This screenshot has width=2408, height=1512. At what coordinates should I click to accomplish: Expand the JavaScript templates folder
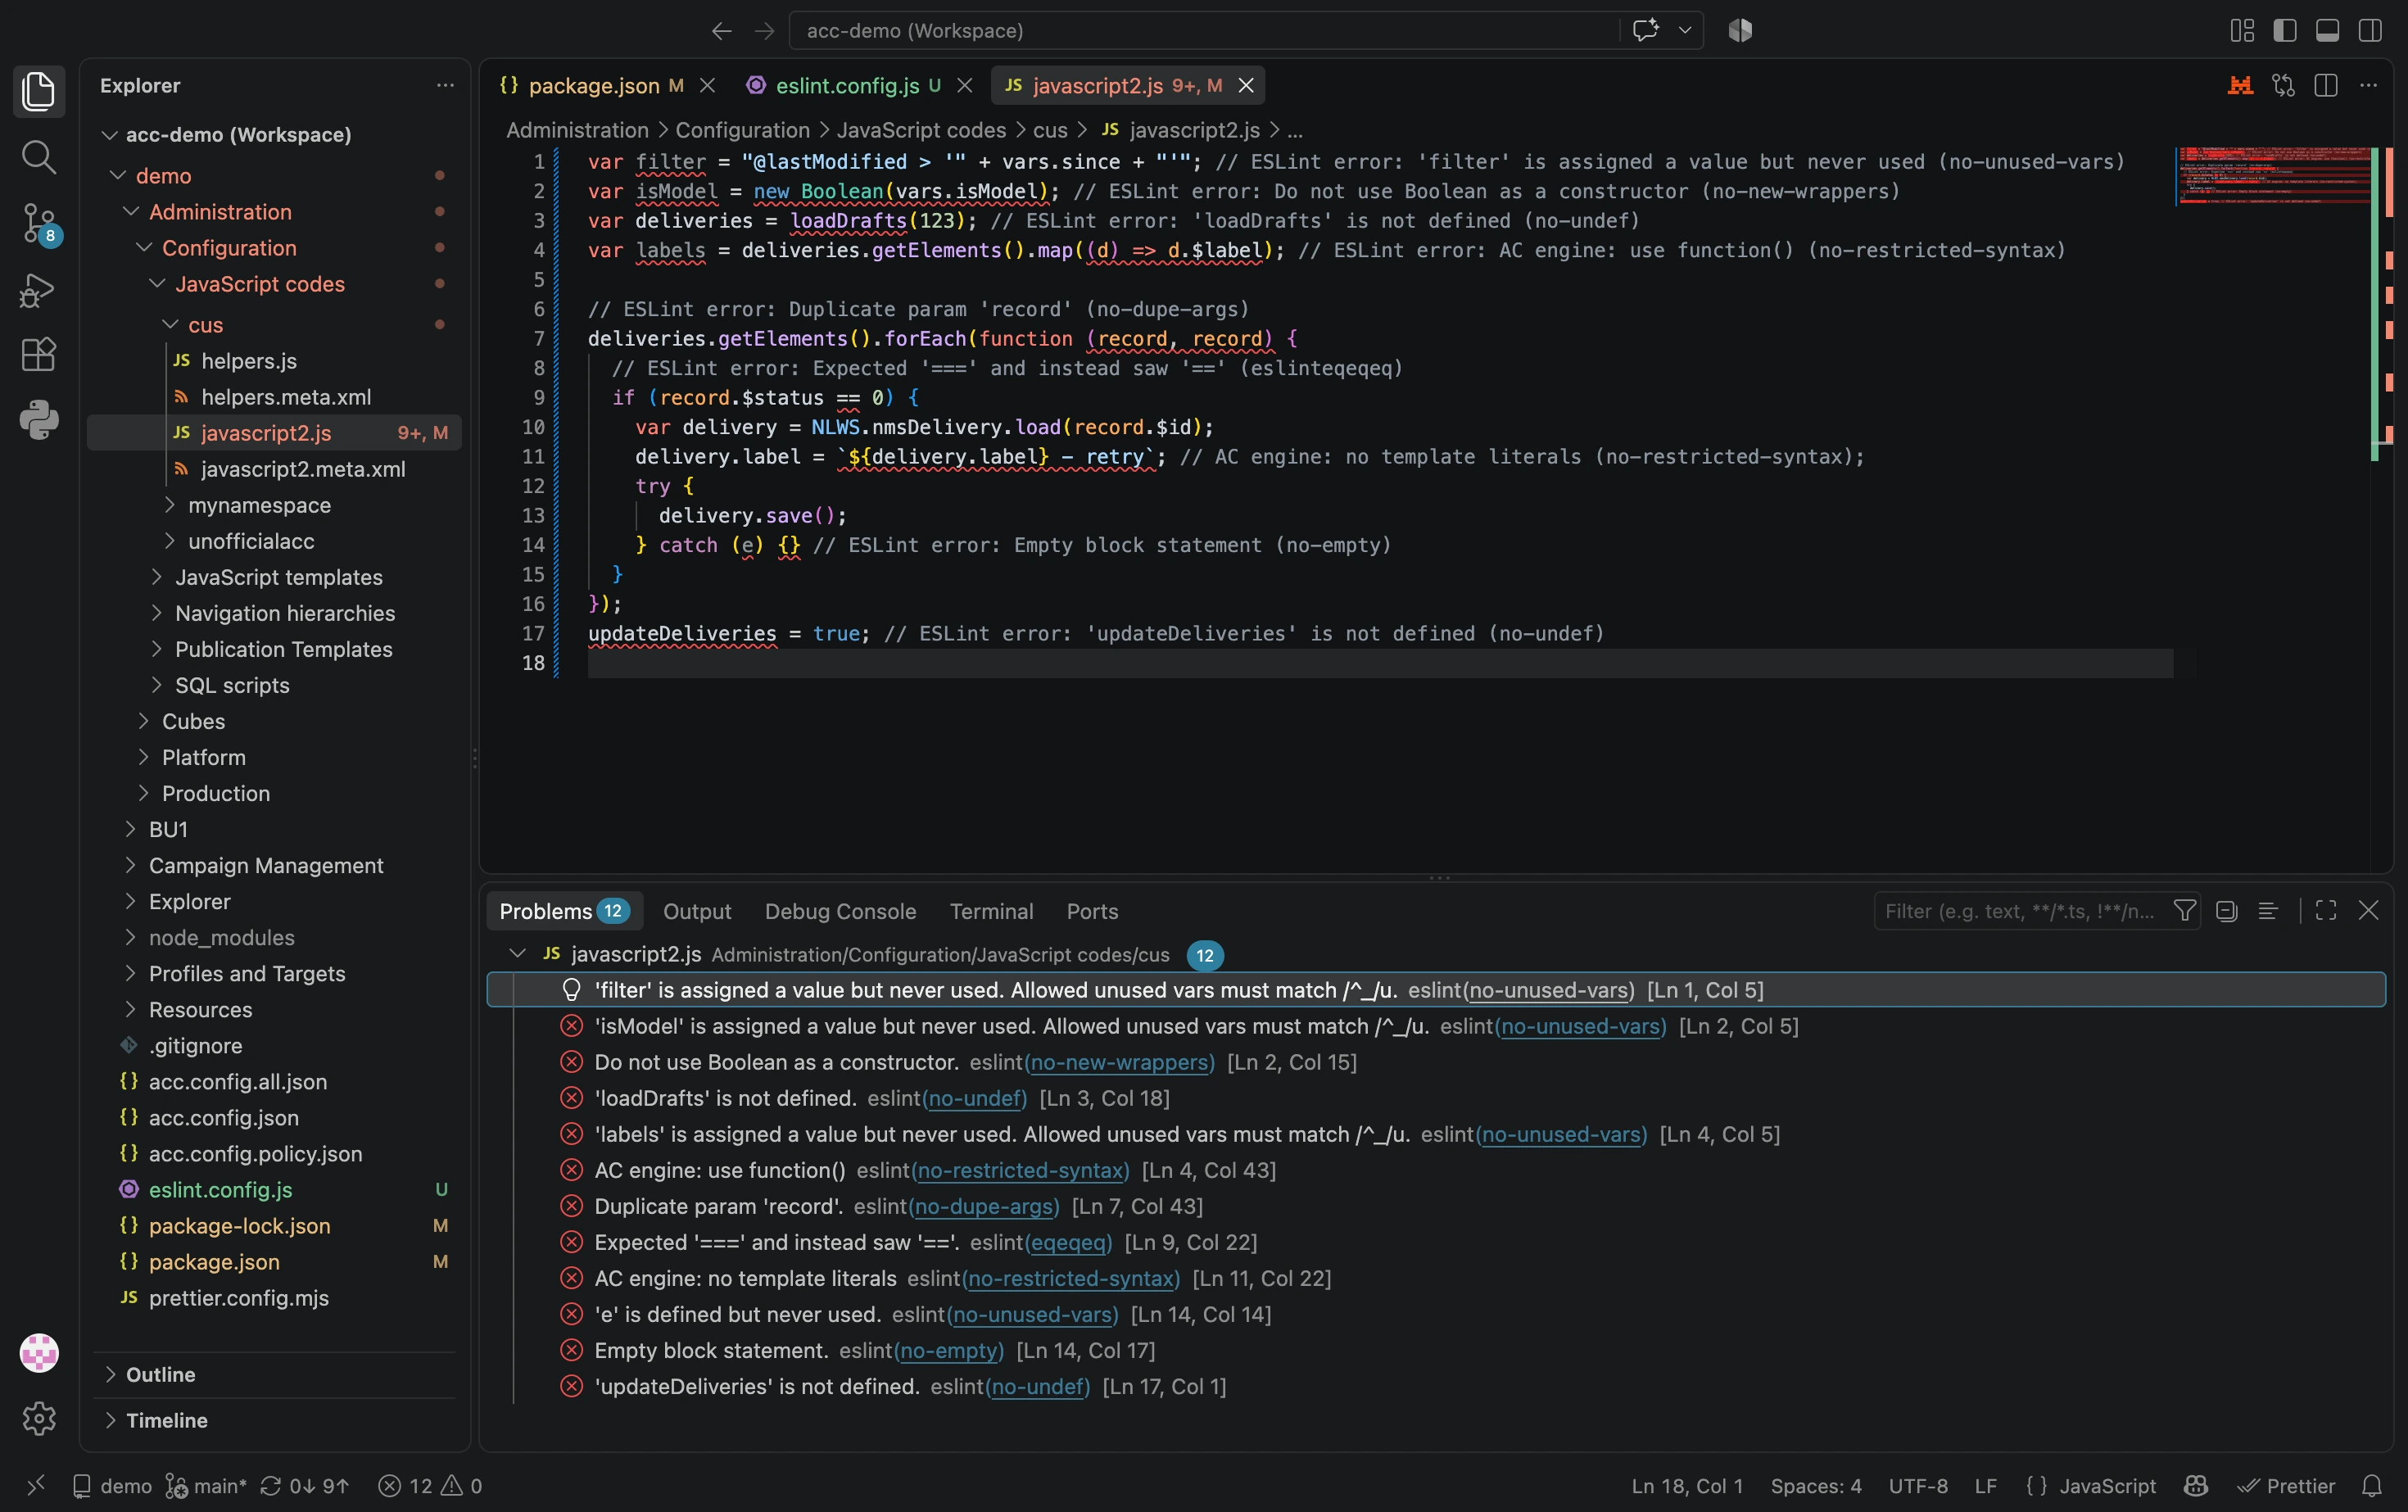click(157, 577)
